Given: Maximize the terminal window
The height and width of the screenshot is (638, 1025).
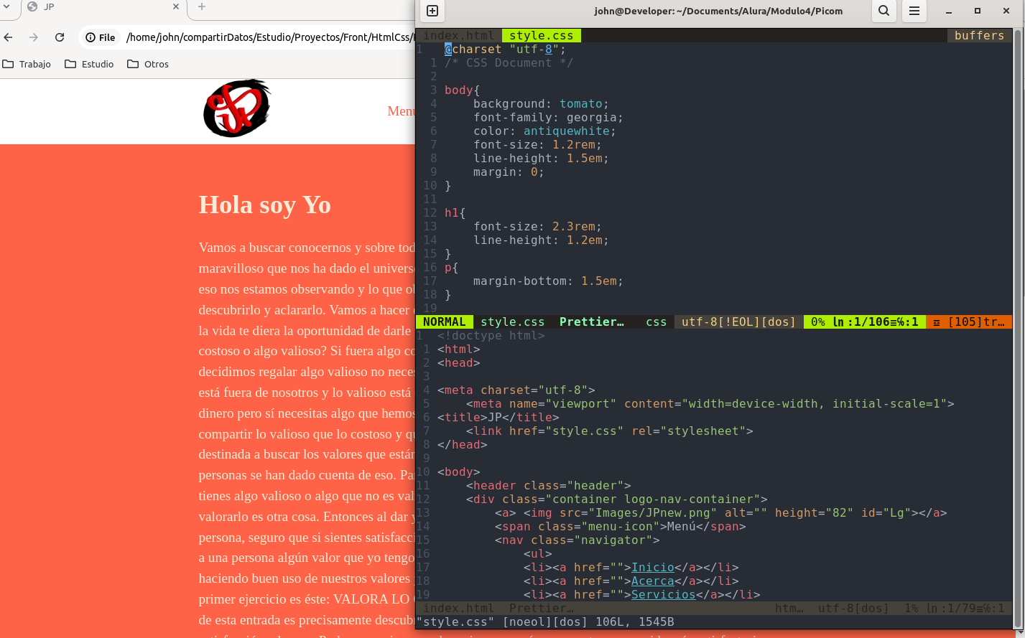Looking at the screenshot, I should pyautogui.click(x=978, y=11).
